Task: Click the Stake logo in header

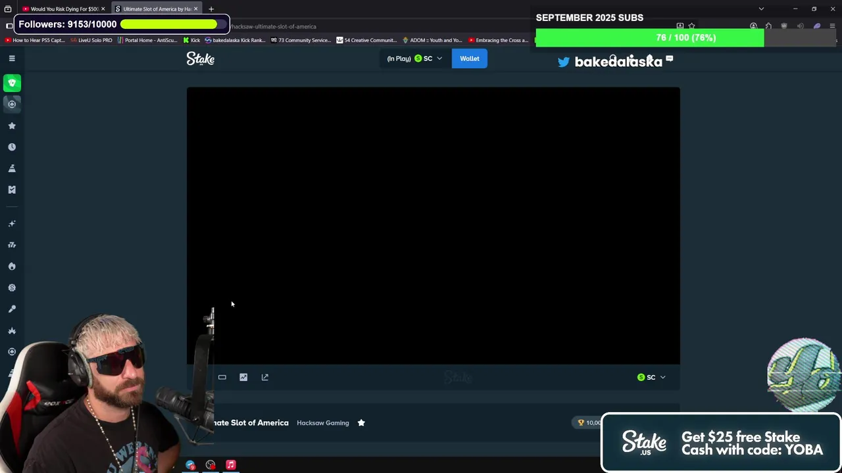Action: [x=201, y=58]
